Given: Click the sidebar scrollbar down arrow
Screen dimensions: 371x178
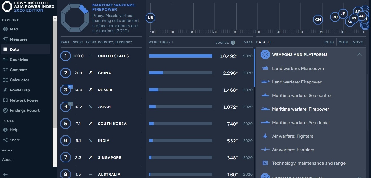Looking at the screenshot, I should pos(55,164).
